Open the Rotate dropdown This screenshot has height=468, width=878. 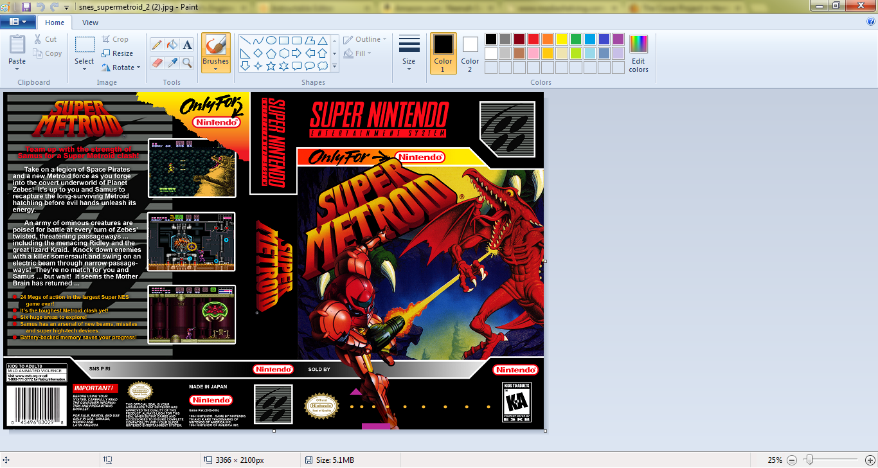pos(121,67)
